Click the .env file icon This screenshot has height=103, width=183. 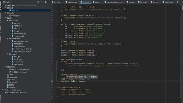pyautogui.click(x=8, y=74)
